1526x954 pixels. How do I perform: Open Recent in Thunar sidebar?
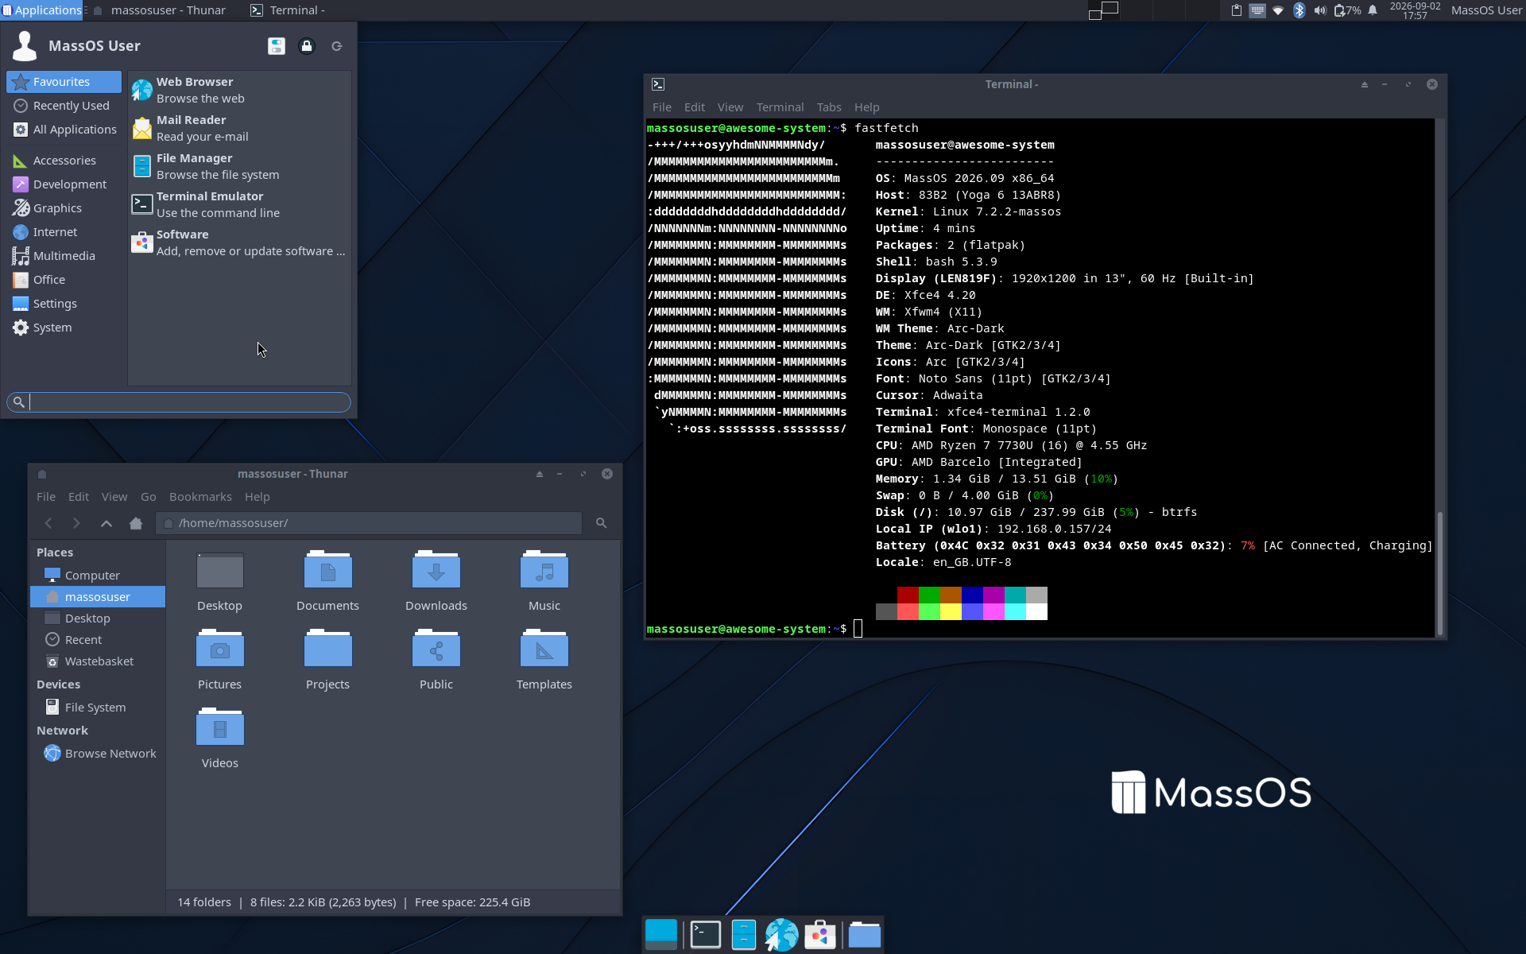[x=98, y=640]
